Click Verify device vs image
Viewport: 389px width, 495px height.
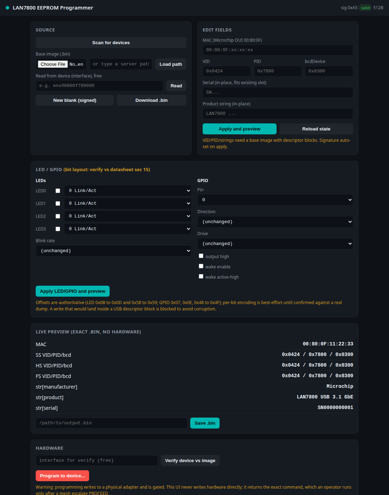190,461
